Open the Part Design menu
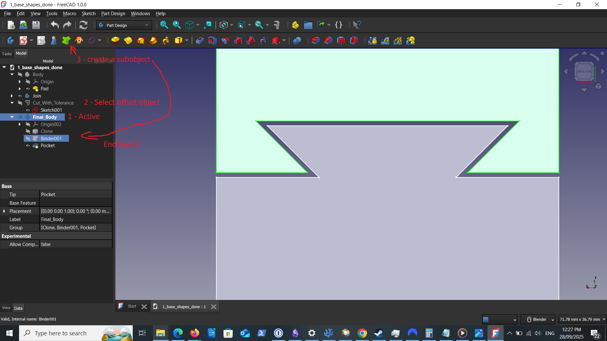The width and height of the screenshot is (607, 341). [113, 14]
